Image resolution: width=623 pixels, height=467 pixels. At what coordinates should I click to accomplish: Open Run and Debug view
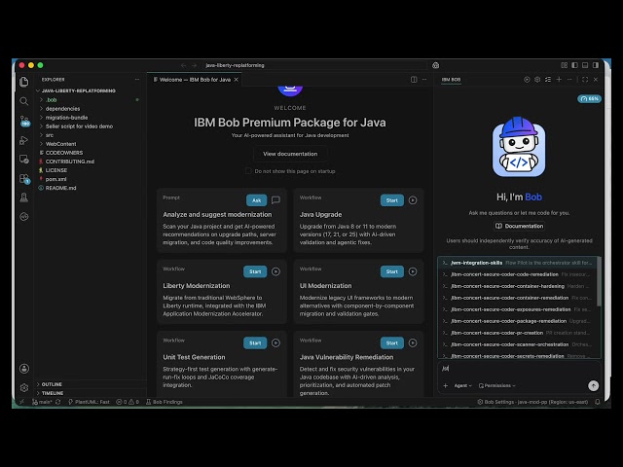(x=24, y=140)
